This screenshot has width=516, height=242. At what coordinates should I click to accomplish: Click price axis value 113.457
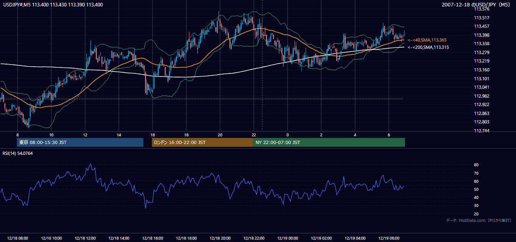coord(481,26)
